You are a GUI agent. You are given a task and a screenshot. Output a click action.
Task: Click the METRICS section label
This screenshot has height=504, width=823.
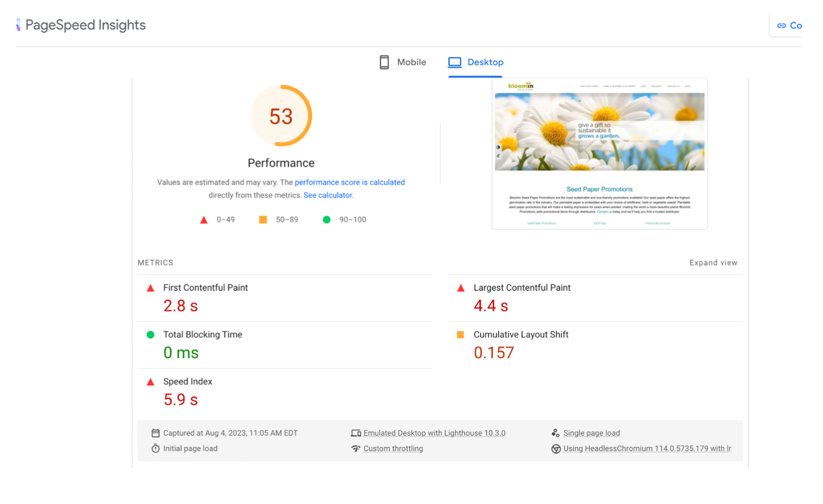pyautogui.click(x=155, y=262)
